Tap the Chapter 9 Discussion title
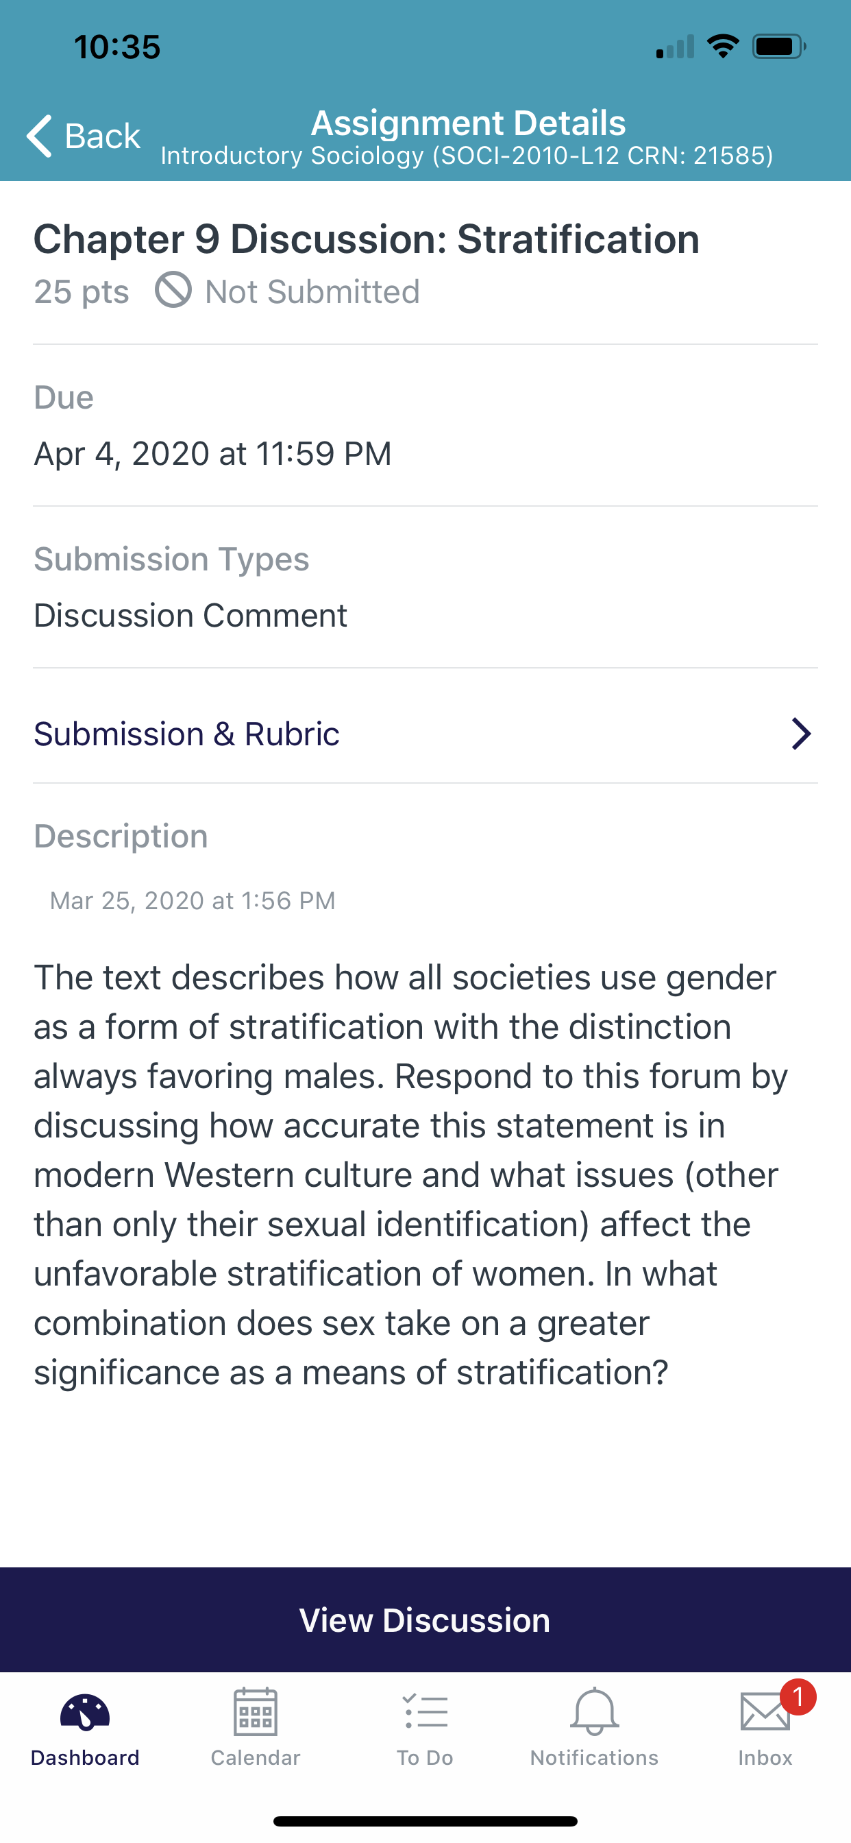Image resolution: width=851 pixels, height=1843 pixels. click(x=367, y=239)
